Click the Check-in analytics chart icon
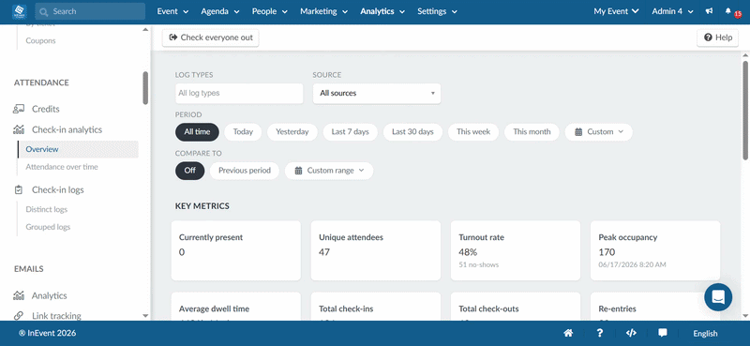The image size is (750, 346). tap(19, 129)
